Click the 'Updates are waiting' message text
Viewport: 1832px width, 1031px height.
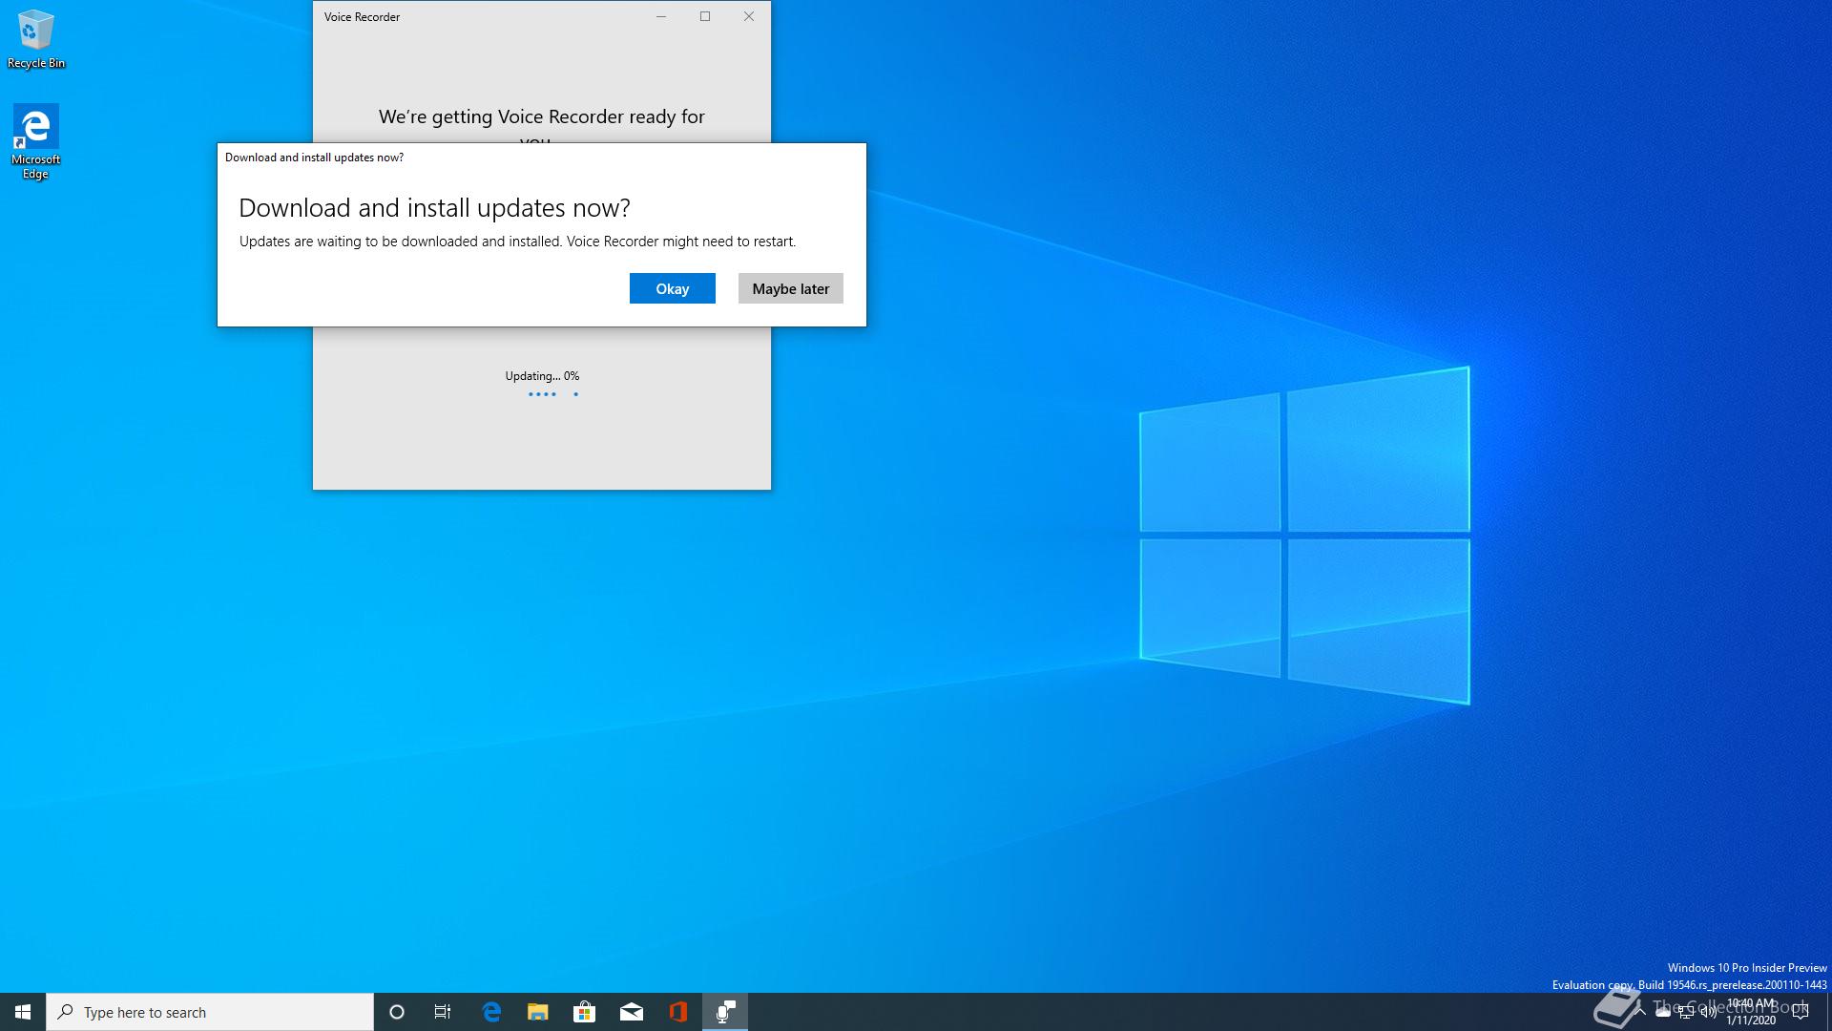pos(517,242)
